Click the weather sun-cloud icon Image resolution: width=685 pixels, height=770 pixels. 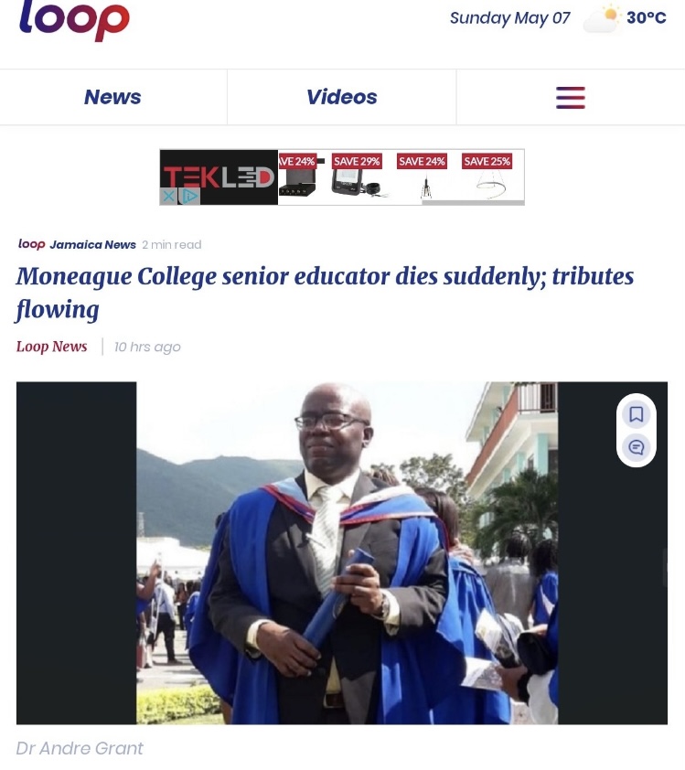coord(602,18)
